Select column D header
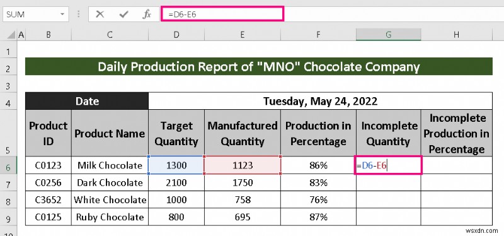Viewport: 504px width, 236px height. tap(176, 35)
